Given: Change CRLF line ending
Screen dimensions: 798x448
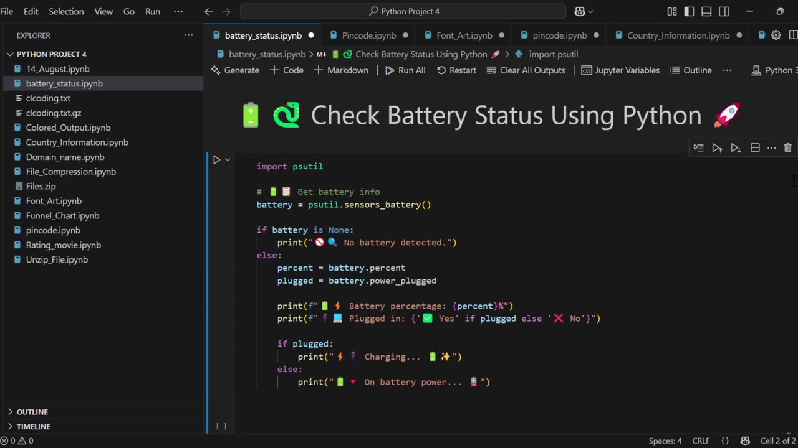Looking at the screenshot, I should [x=701, y=441].
